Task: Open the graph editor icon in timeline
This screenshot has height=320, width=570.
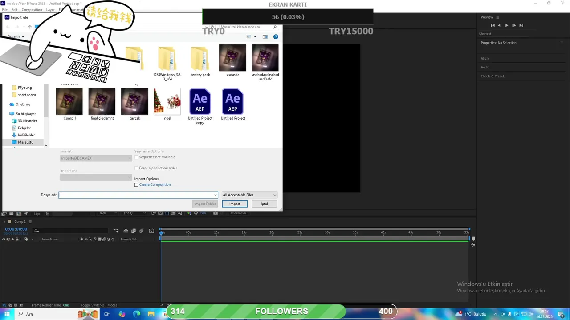Action: [151, 231]
